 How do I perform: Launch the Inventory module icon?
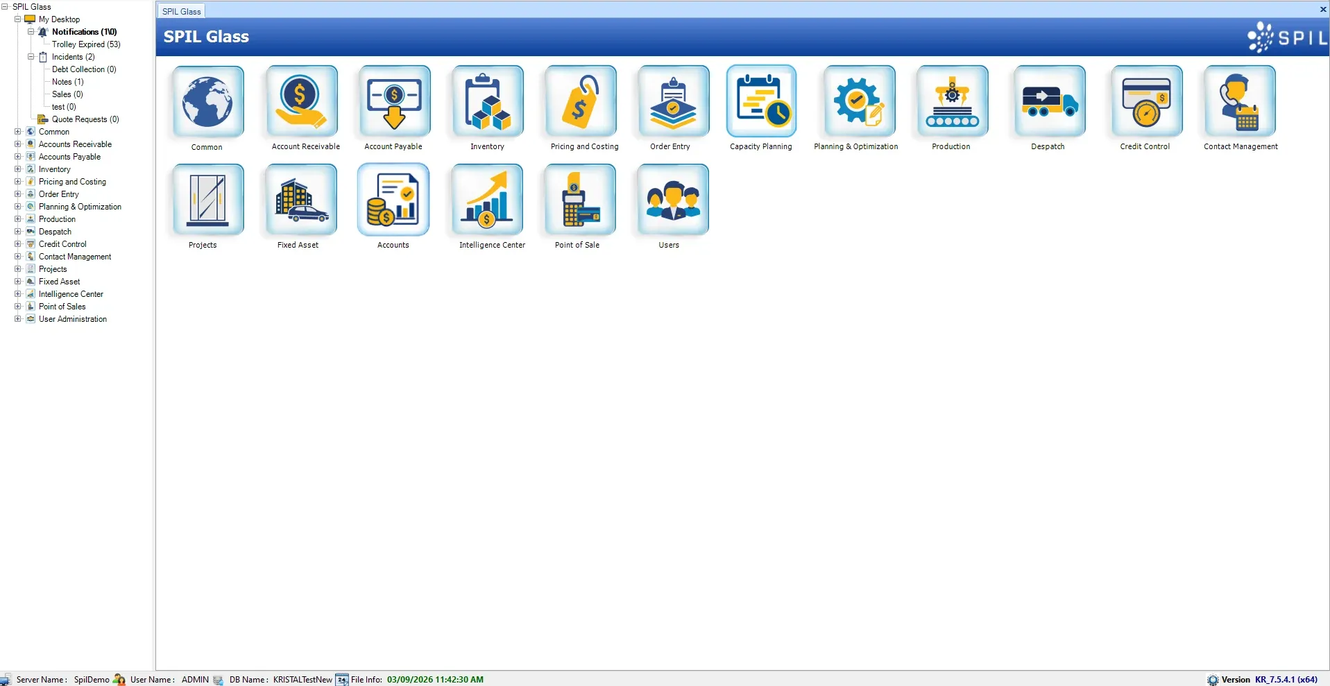(x=488, y=101)
